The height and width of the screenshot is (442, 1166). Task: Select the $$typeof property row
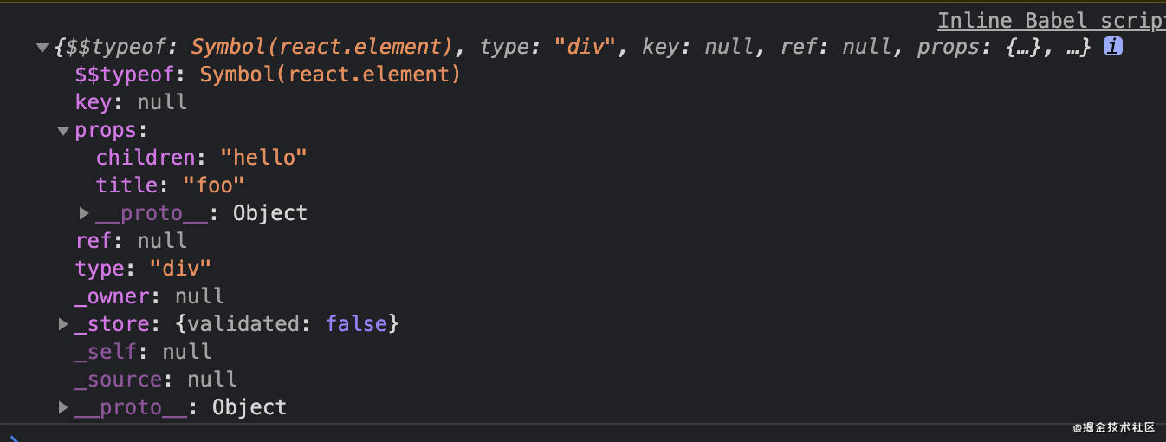click(268, 75)
